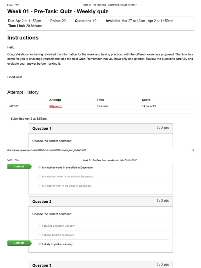Click the Question 2 header
This screenshot has height=268, width=201.
101,202
